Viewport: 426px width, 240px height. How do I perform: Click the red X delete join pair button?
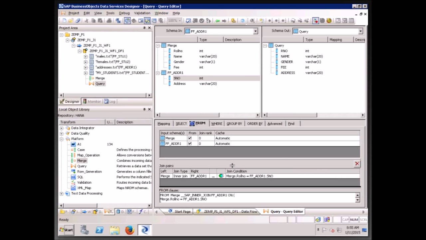[x=357, y=164]
